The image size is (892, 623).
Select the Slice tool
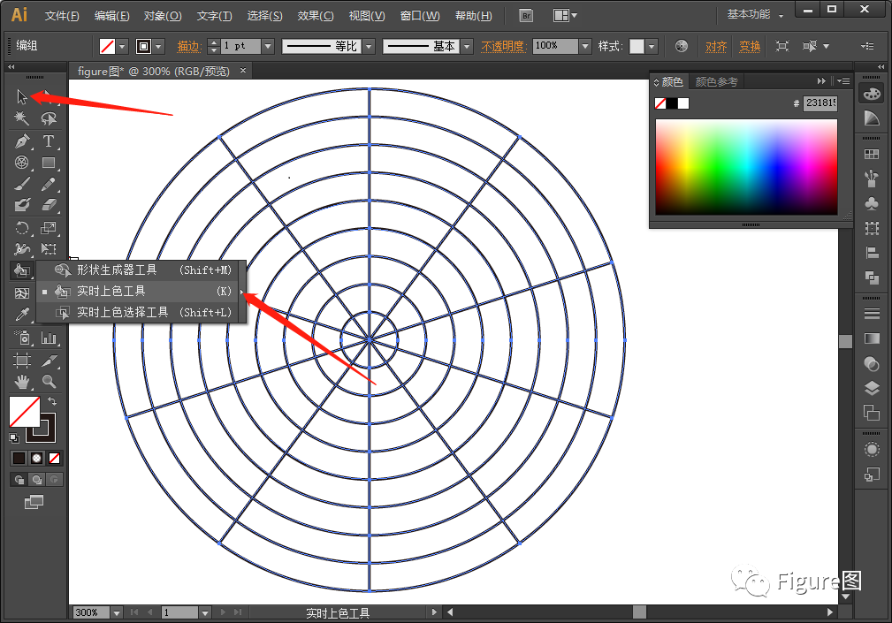click(x=49, y=361)
